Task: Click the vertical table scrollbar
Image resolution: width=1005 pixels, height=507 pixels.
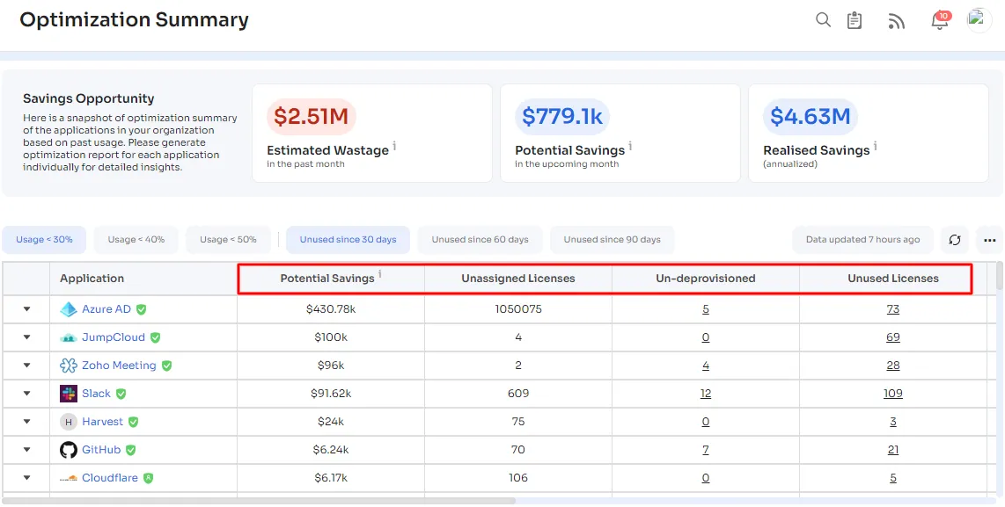Action: (x=1000, y=275)
